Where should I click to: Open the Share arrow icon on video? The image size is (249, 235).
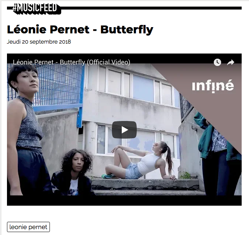click(231, 62)
